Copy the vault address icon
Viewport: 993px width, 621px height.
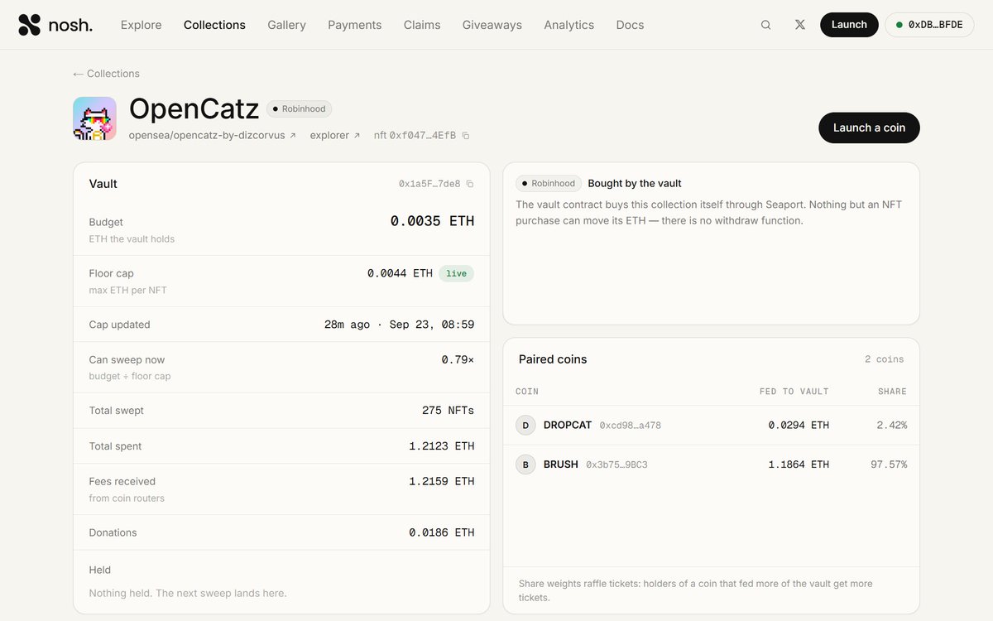[x=470, y=184]
